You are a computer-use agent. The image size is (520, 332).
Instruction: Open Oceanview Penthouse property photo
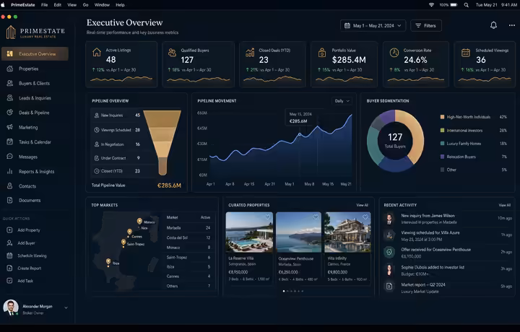click(298, 232)
